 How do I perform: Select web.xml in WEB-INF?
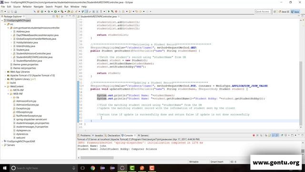(20, 138)
